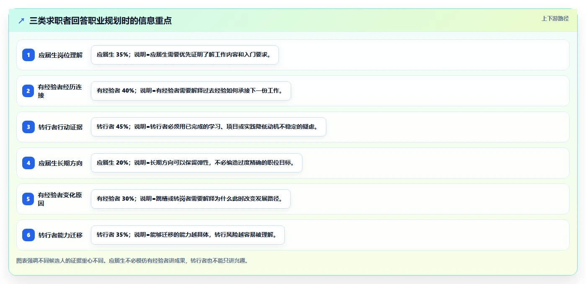This screenshot has width=586, height=284.
Task: Select step number 1 badge
Action: point(28,55)
